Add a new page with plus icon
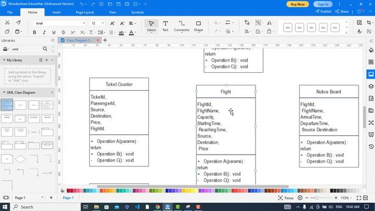Image resolution: width=375 pixels, height=211 pixels. pyautogui.click(x=51, y=198)
